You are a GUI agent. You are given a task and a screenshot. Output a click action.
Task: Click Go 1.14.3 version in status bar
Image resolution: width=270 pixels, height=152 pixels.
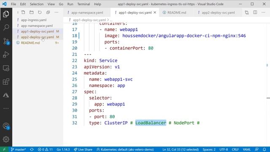pyautogui.click(x=63, y=149)
